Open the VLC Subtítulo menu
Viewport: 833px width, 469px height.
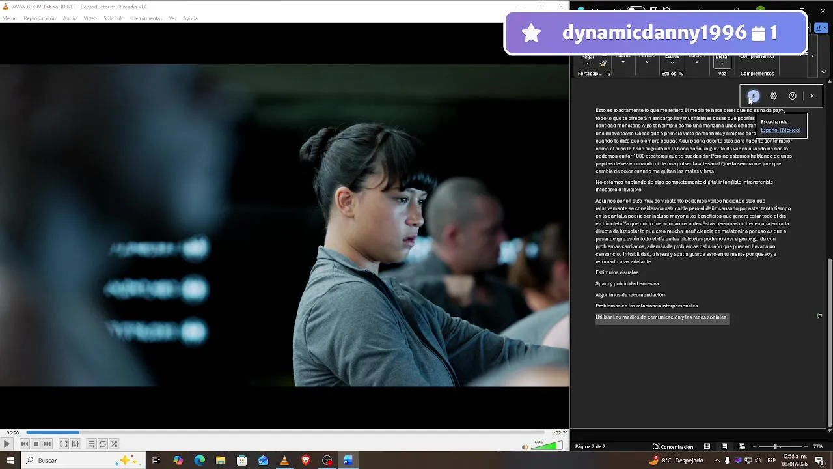point(114,18)
